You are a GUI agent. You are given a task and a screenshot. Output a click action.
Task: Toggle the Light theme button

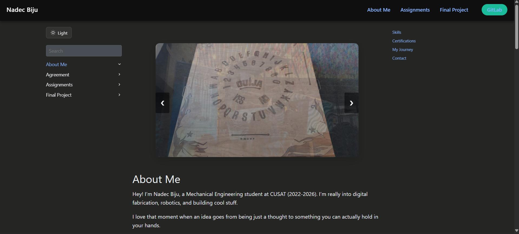pyautogui.click(x=59, y=33)
